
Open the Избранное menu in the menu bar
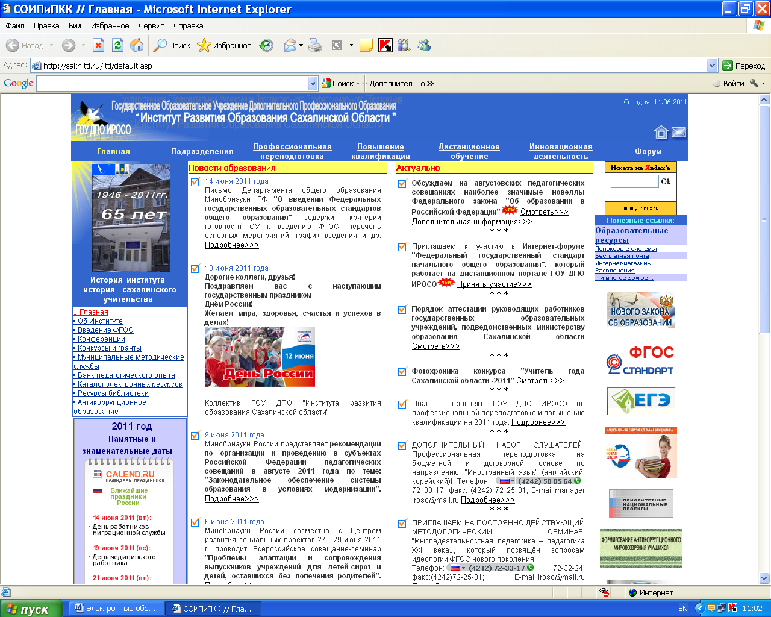click(x=110, y=25)
